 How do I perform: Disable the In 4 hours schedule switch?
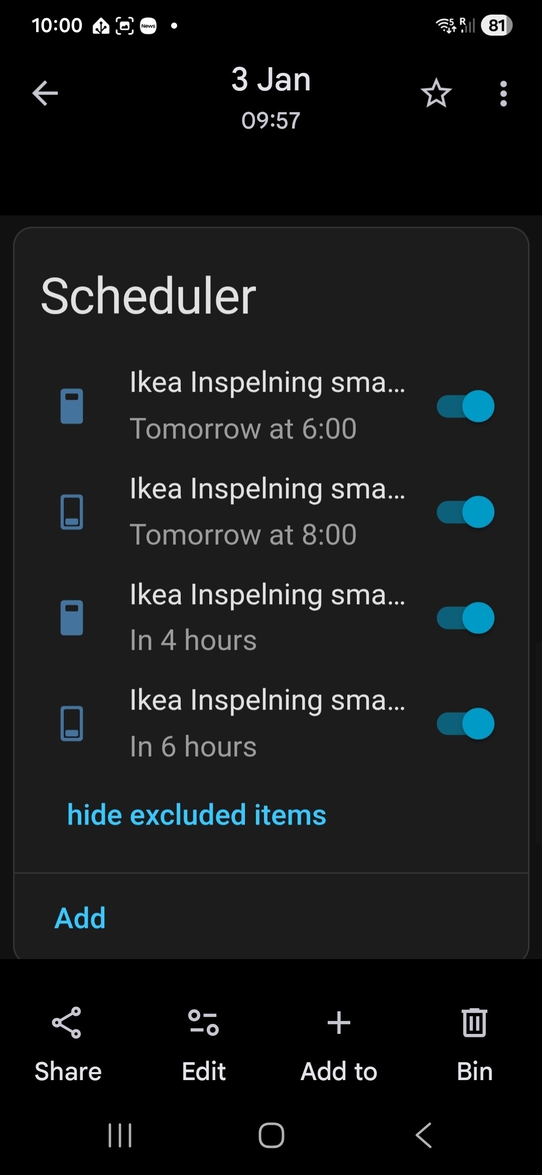coord(465,618)
